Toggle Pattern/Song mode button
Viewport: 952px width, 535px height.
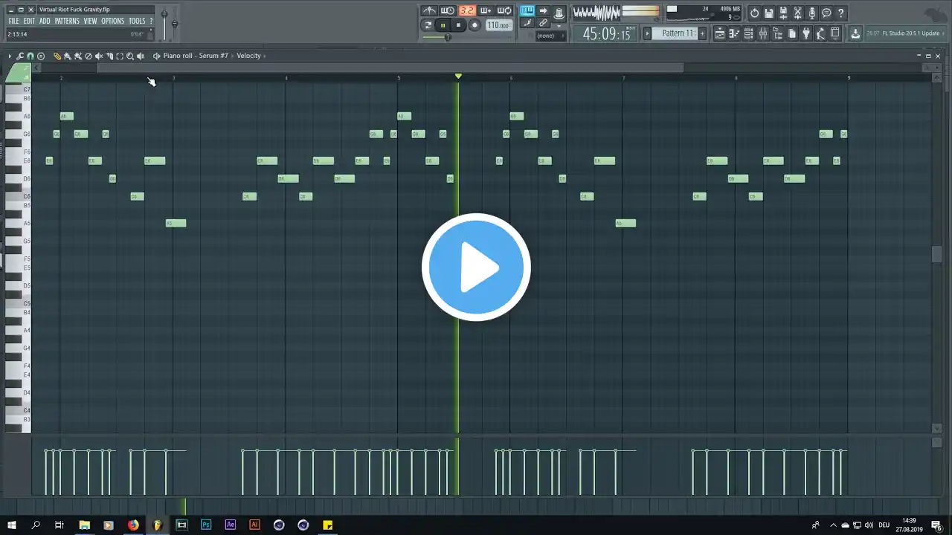coord(428,25)
